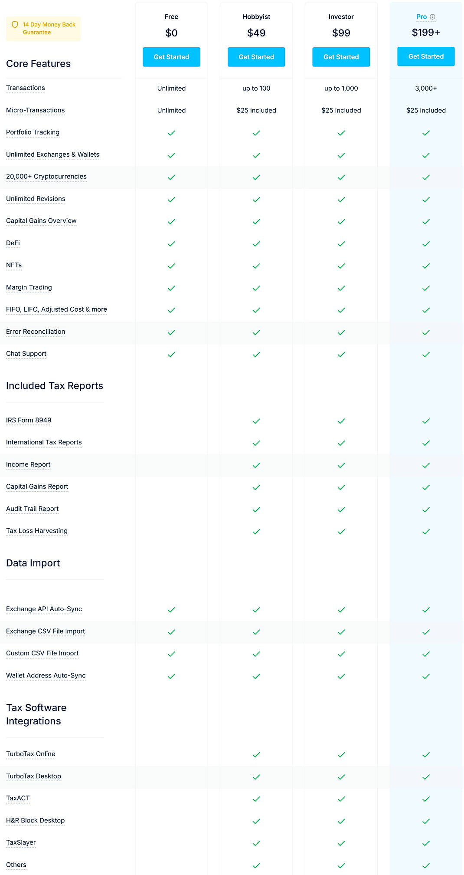The image size is (464, 875).
Task: Click Others under Tax Software Integrations
Action: coord(16,865)
